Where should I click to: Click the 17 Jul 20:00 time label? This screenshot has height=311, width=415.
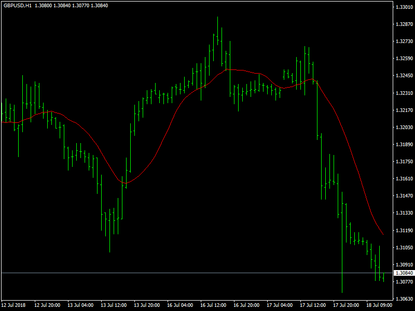tap(346, 305)
